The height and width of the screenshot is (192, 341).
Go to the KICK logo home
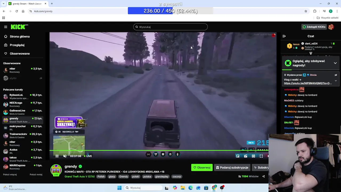coord(19,27)
